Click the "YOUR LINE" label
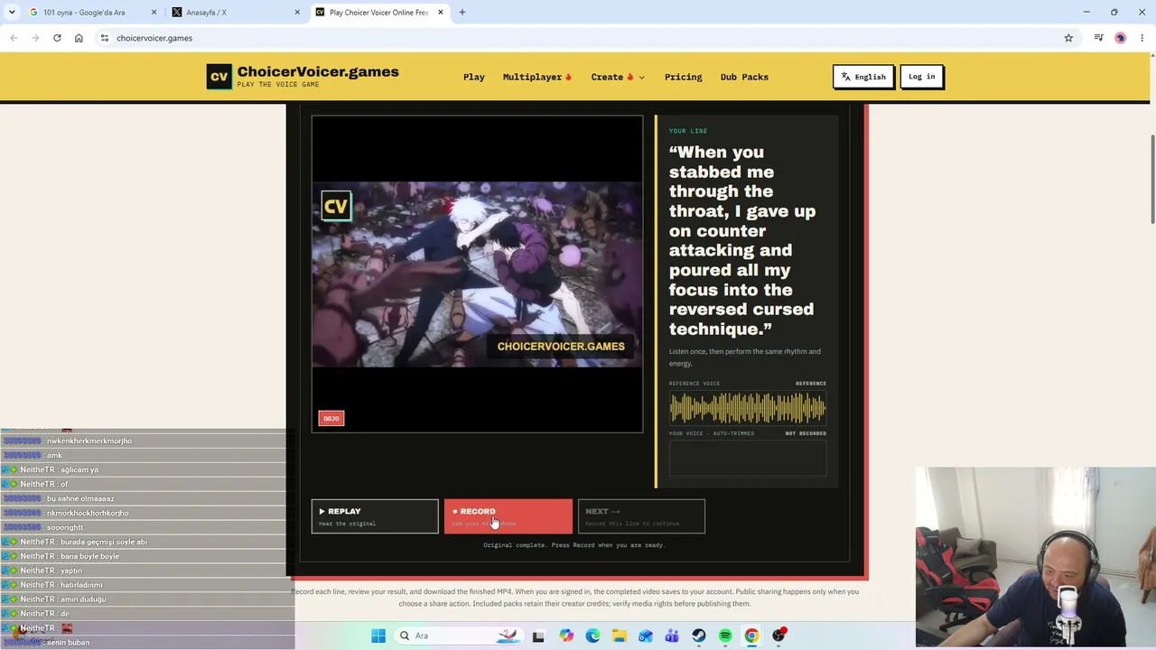The image size is (1156, 650). pyautogui.click(x=688, y=131)
